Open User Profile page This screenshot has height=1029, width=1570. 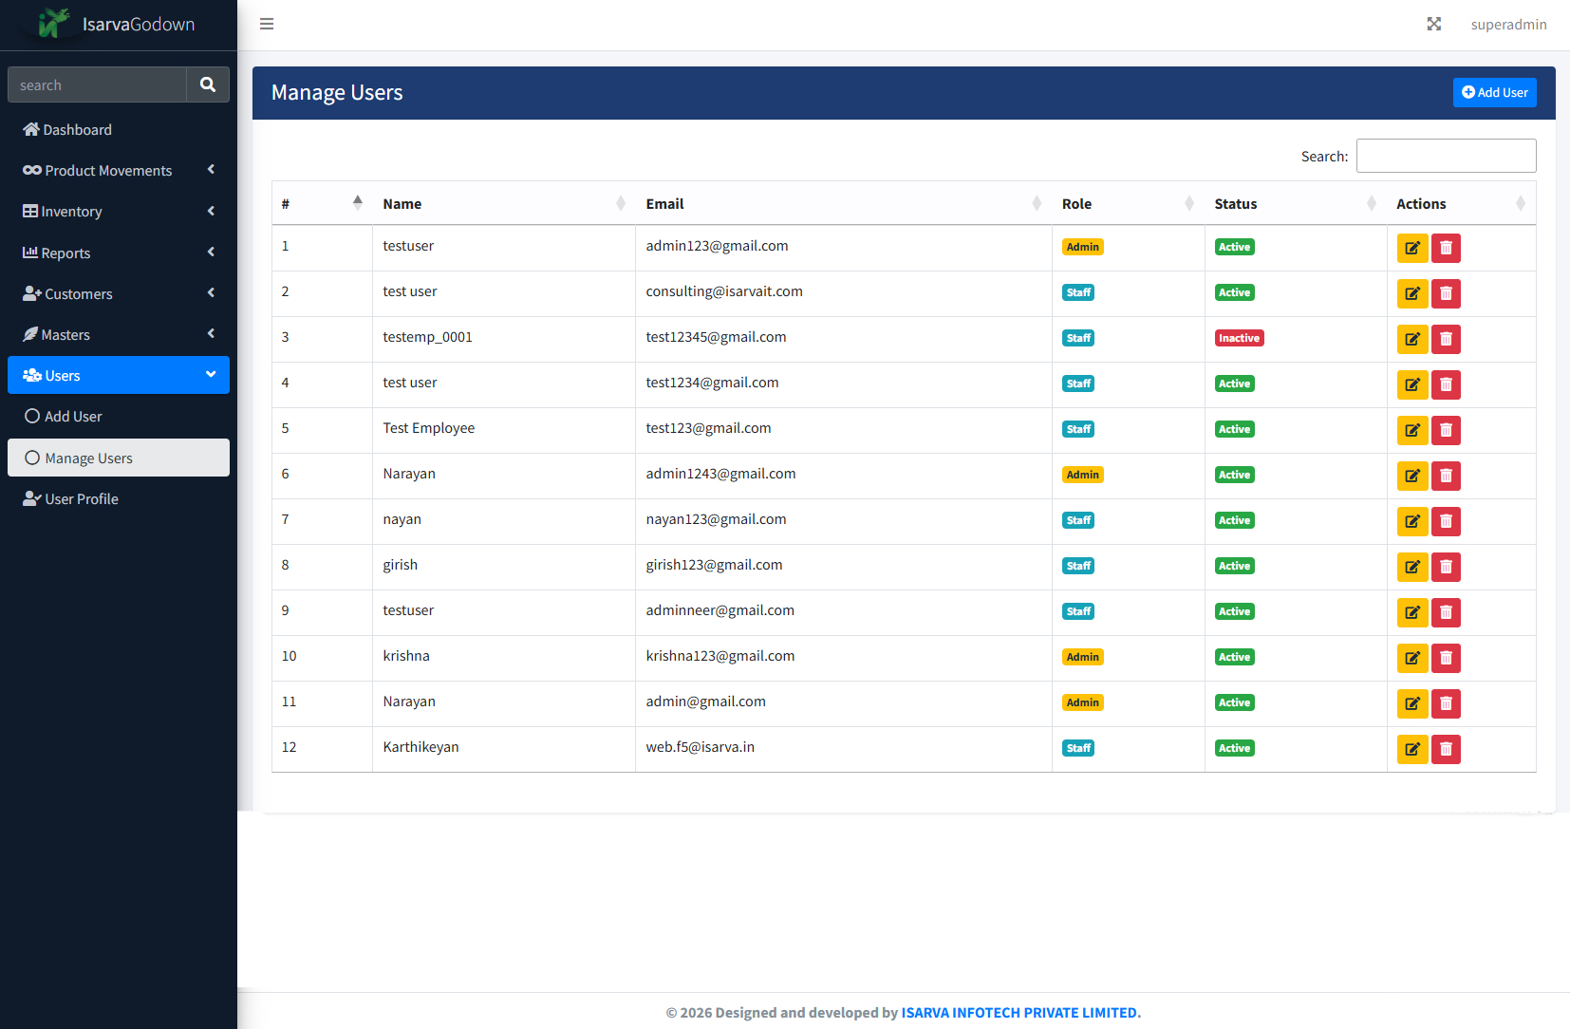[119, 498]
